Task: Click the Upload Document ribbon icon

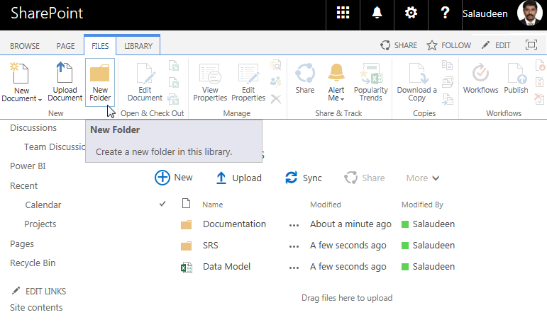Action: point(65,74)
